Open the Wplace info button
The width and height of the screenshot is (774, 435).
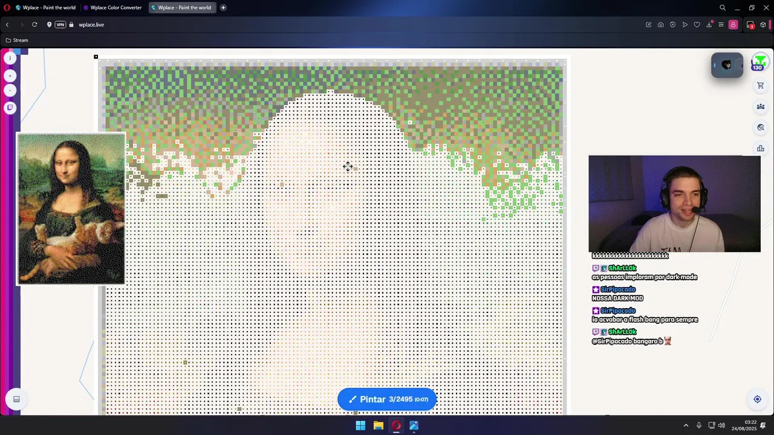click(10, 58)
